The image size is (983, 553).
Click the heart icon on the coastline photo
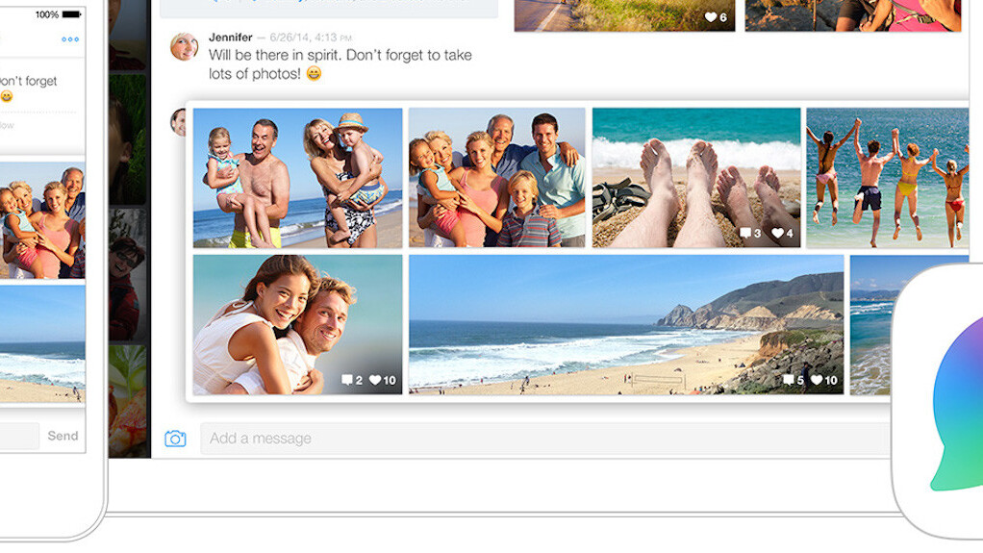817,381
